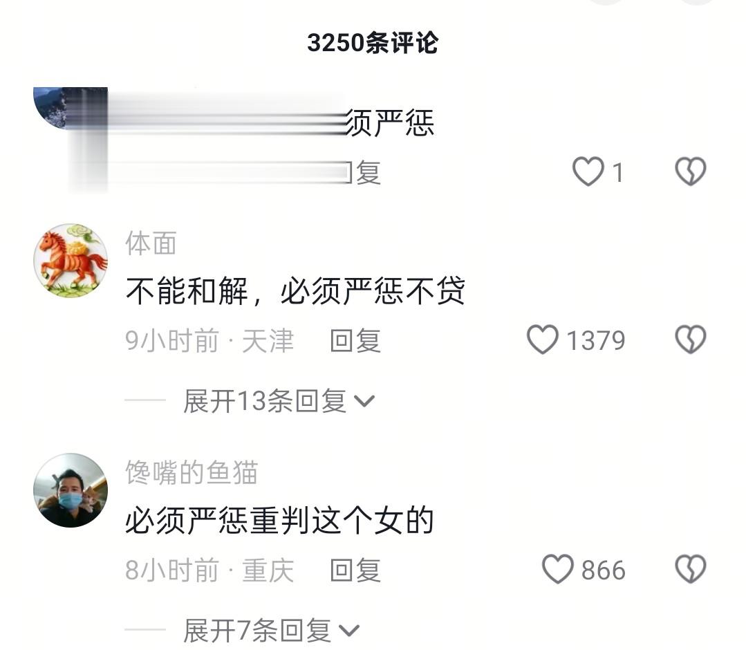
Task: Dislike the comment by 馋嘴的鱼猫
Action: 690,569
